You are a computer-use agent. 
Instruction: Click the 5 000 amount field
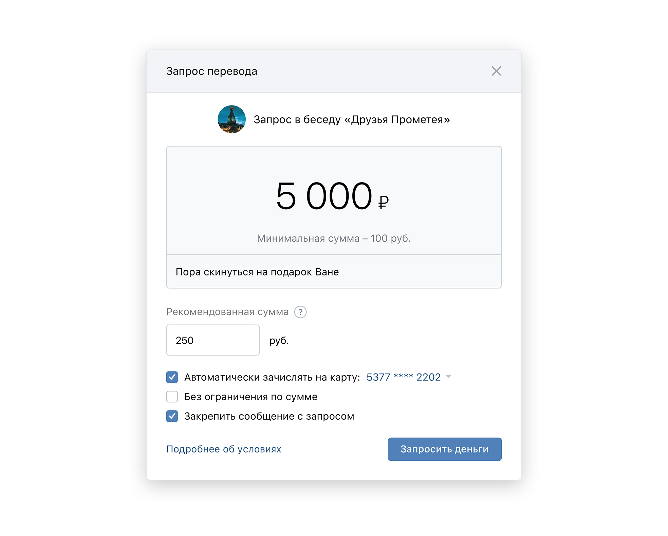[x=324, y=196]
